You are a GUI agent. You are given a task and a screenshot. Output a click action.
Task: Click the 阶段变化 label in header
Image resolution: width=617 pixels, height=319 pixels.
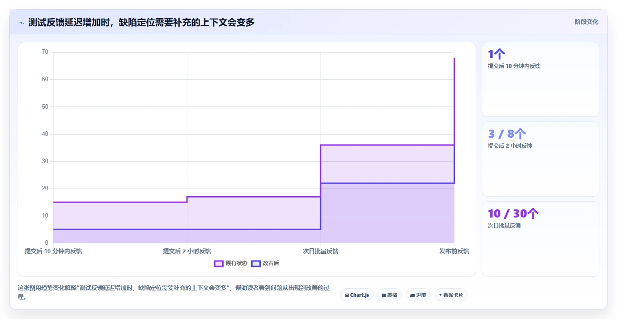586,22
